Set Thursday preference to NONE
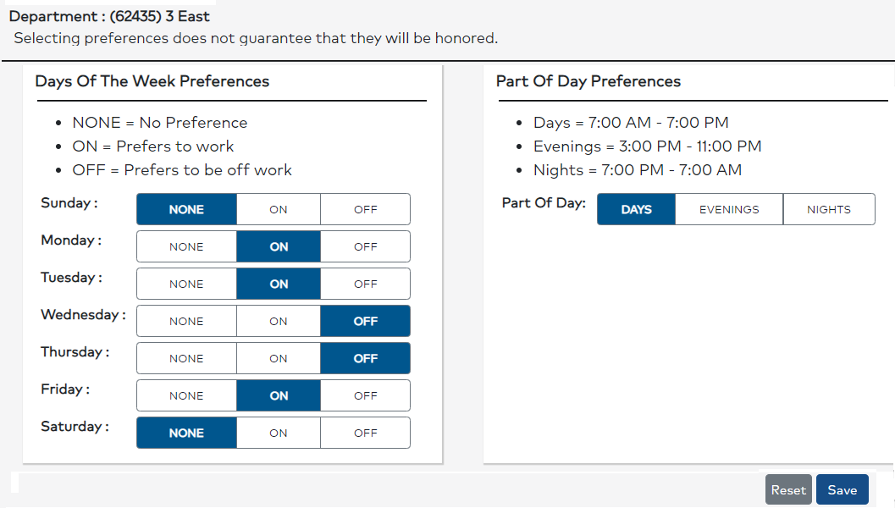This screenshot has width=895, height=508. click(185, 358)
